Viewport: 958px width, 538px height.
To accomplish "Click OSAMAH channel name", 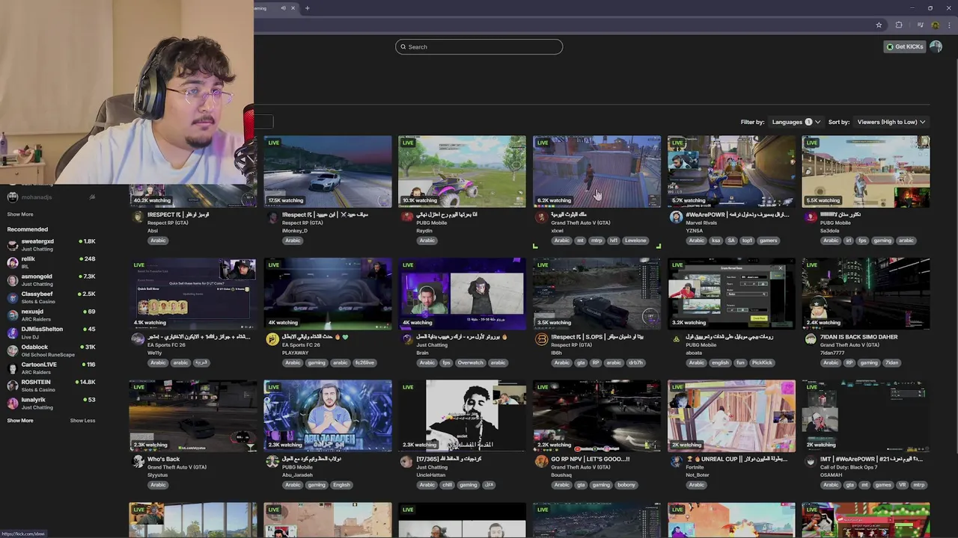I will coord(832,475).
